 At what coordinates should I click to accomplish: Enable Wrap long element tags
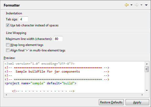8,45
